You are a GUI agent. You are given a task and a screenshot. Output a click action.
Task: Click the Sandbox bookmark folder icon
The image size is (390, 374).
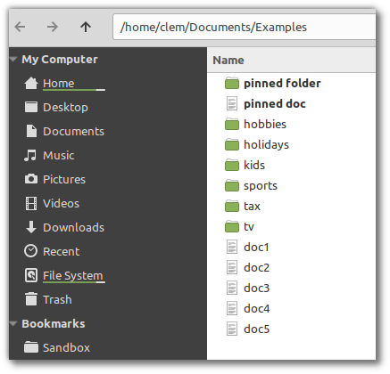click(x=31, y=347)
